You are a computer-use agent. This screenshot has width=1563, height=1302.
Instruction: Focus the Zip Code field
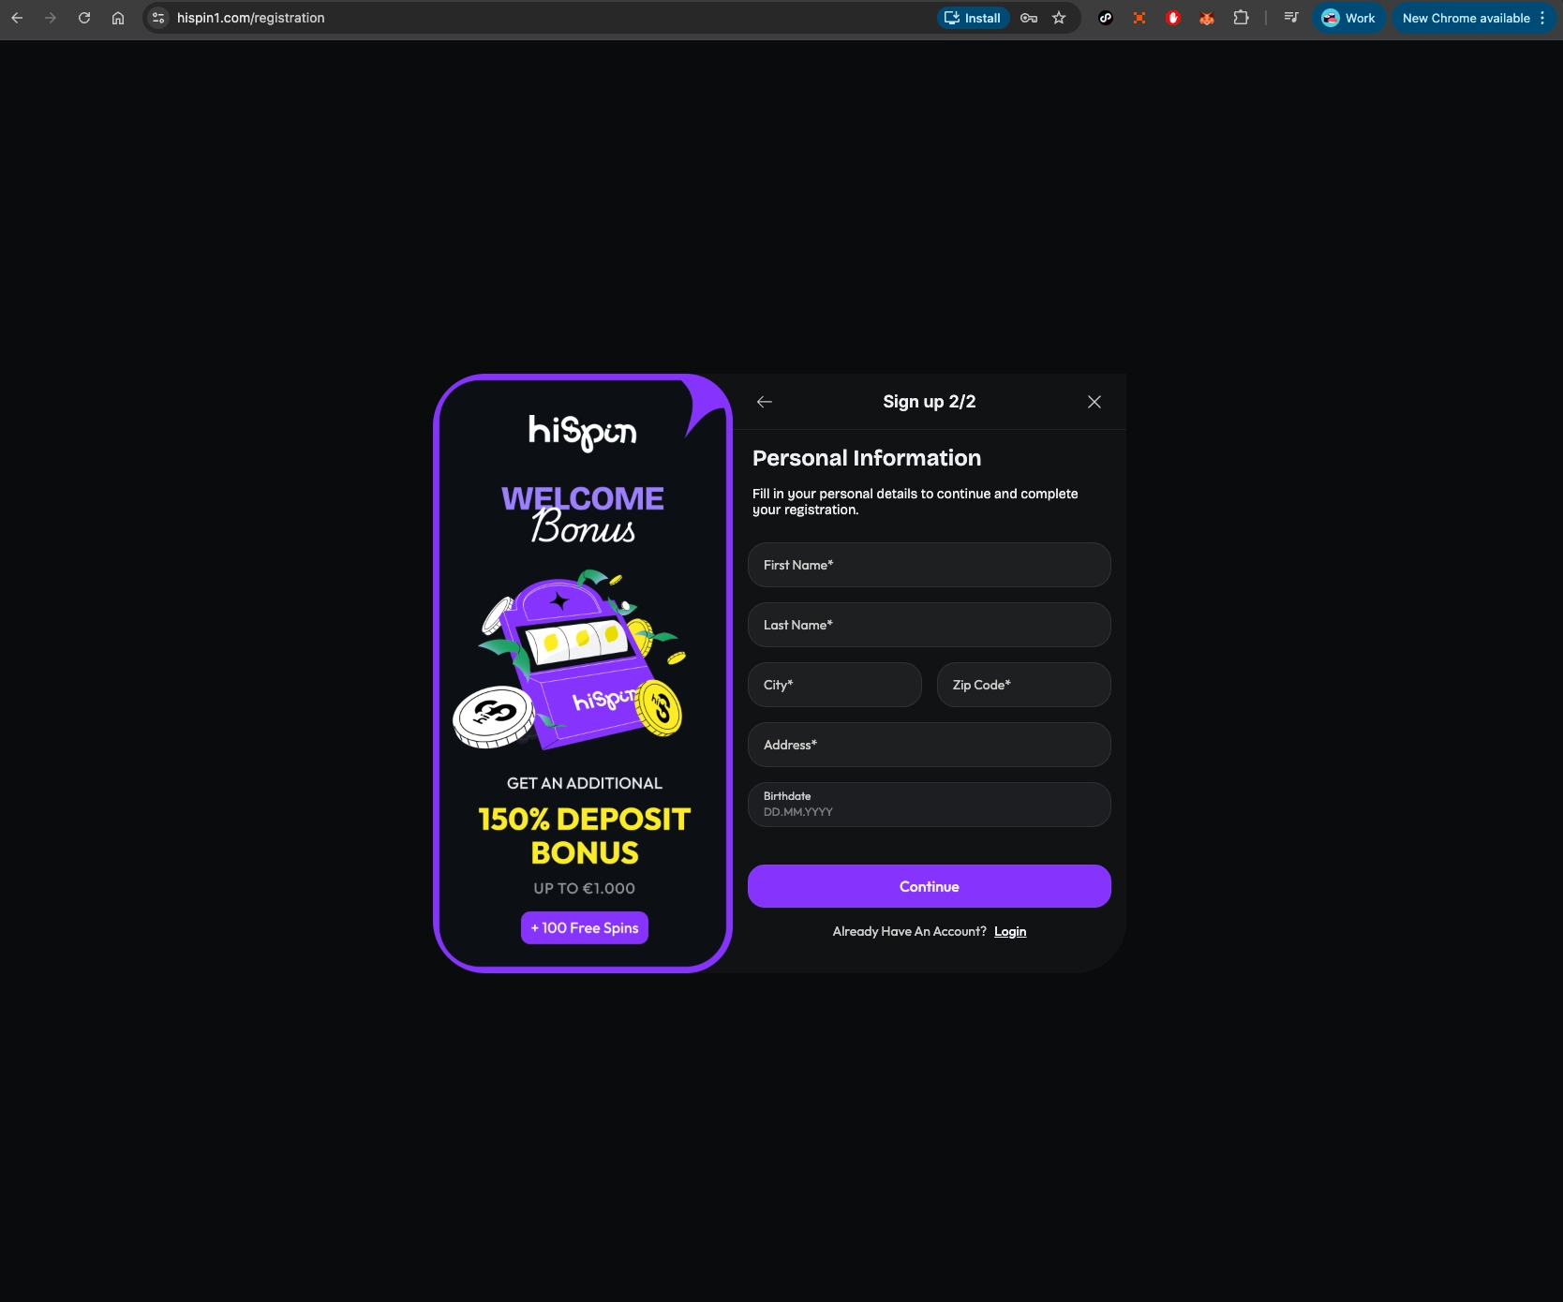(1024, 685)
